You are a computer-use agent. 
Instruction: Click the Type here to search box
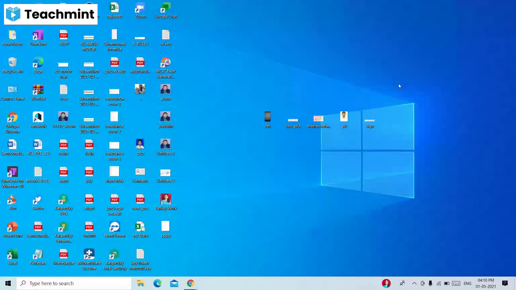pos(74,283)
